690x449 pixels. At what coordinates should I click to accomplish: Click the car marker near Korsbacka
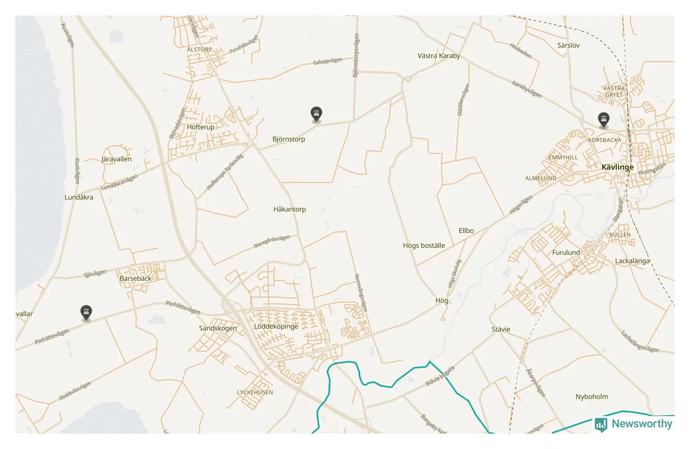pyautogui.click(x=603, y=120)
